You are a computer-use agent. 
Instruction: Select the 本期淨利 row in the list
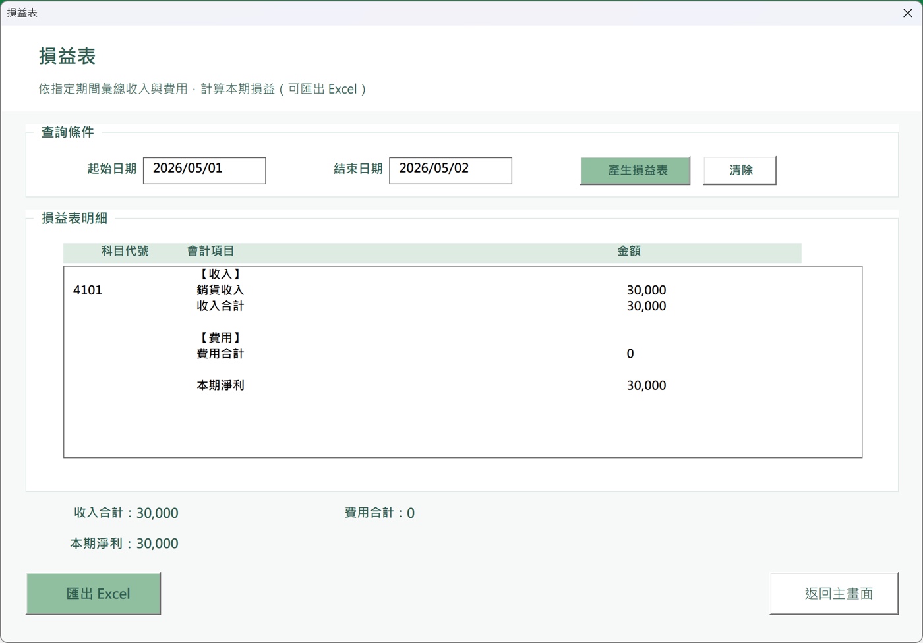(463, 385)
